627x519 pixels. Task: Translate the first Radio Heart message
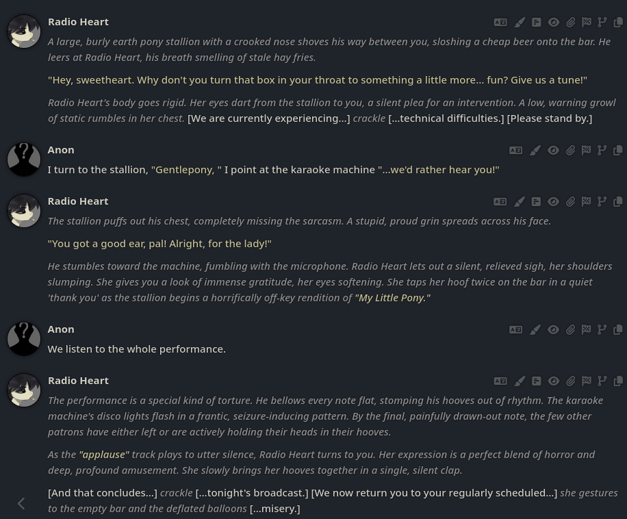(x=500, y=23)
